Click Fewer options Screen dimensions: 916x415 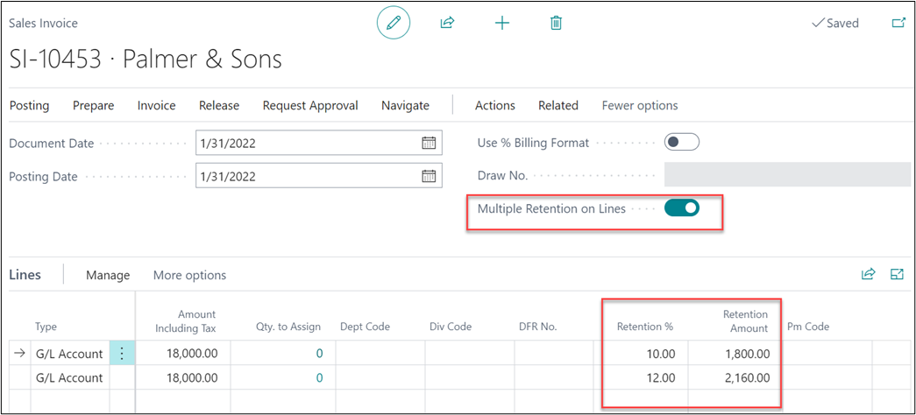tap(639, 105)
